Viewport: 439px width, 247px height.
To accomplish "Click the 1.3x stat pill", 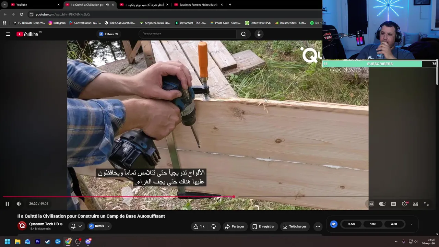I will tap(373, 224).
